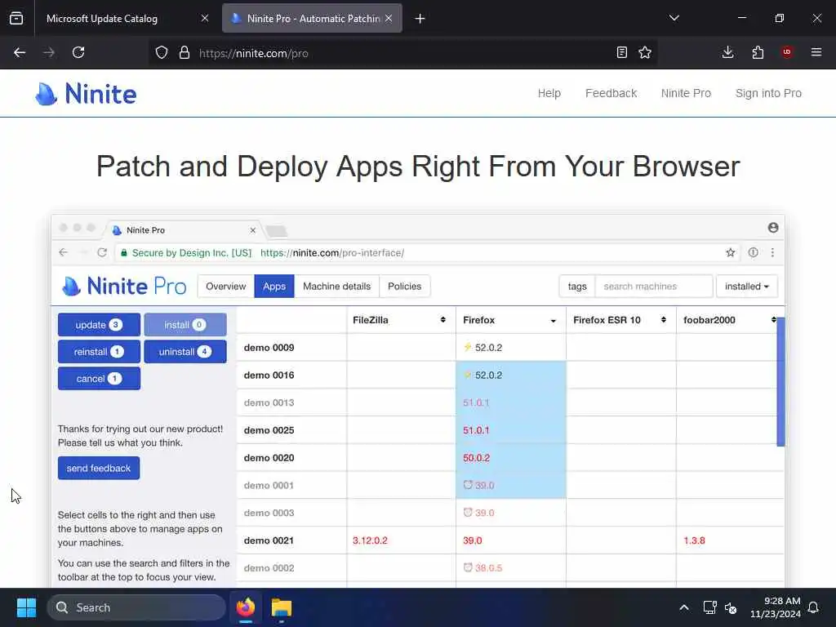Click the network status tray icon
Image resolution: width=836 pixels, height=627 pixels.
(709, 607)
